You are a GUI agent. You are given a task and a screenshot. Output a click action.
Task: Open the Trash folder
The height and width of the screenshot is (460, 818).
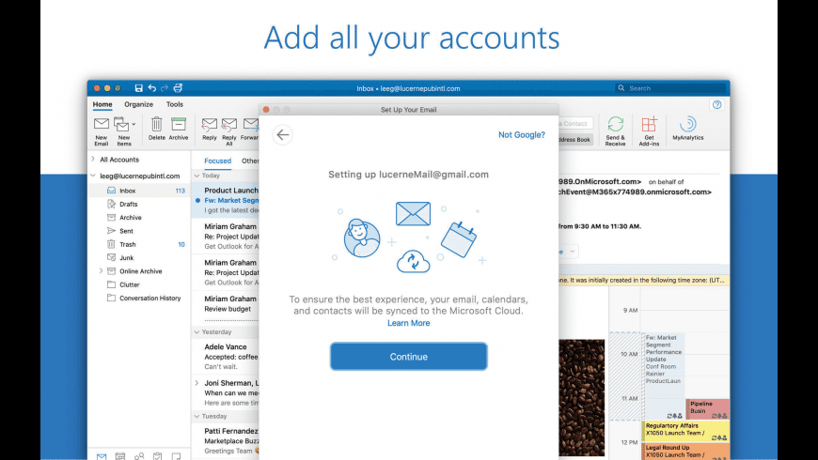click(x=139, y=244)
